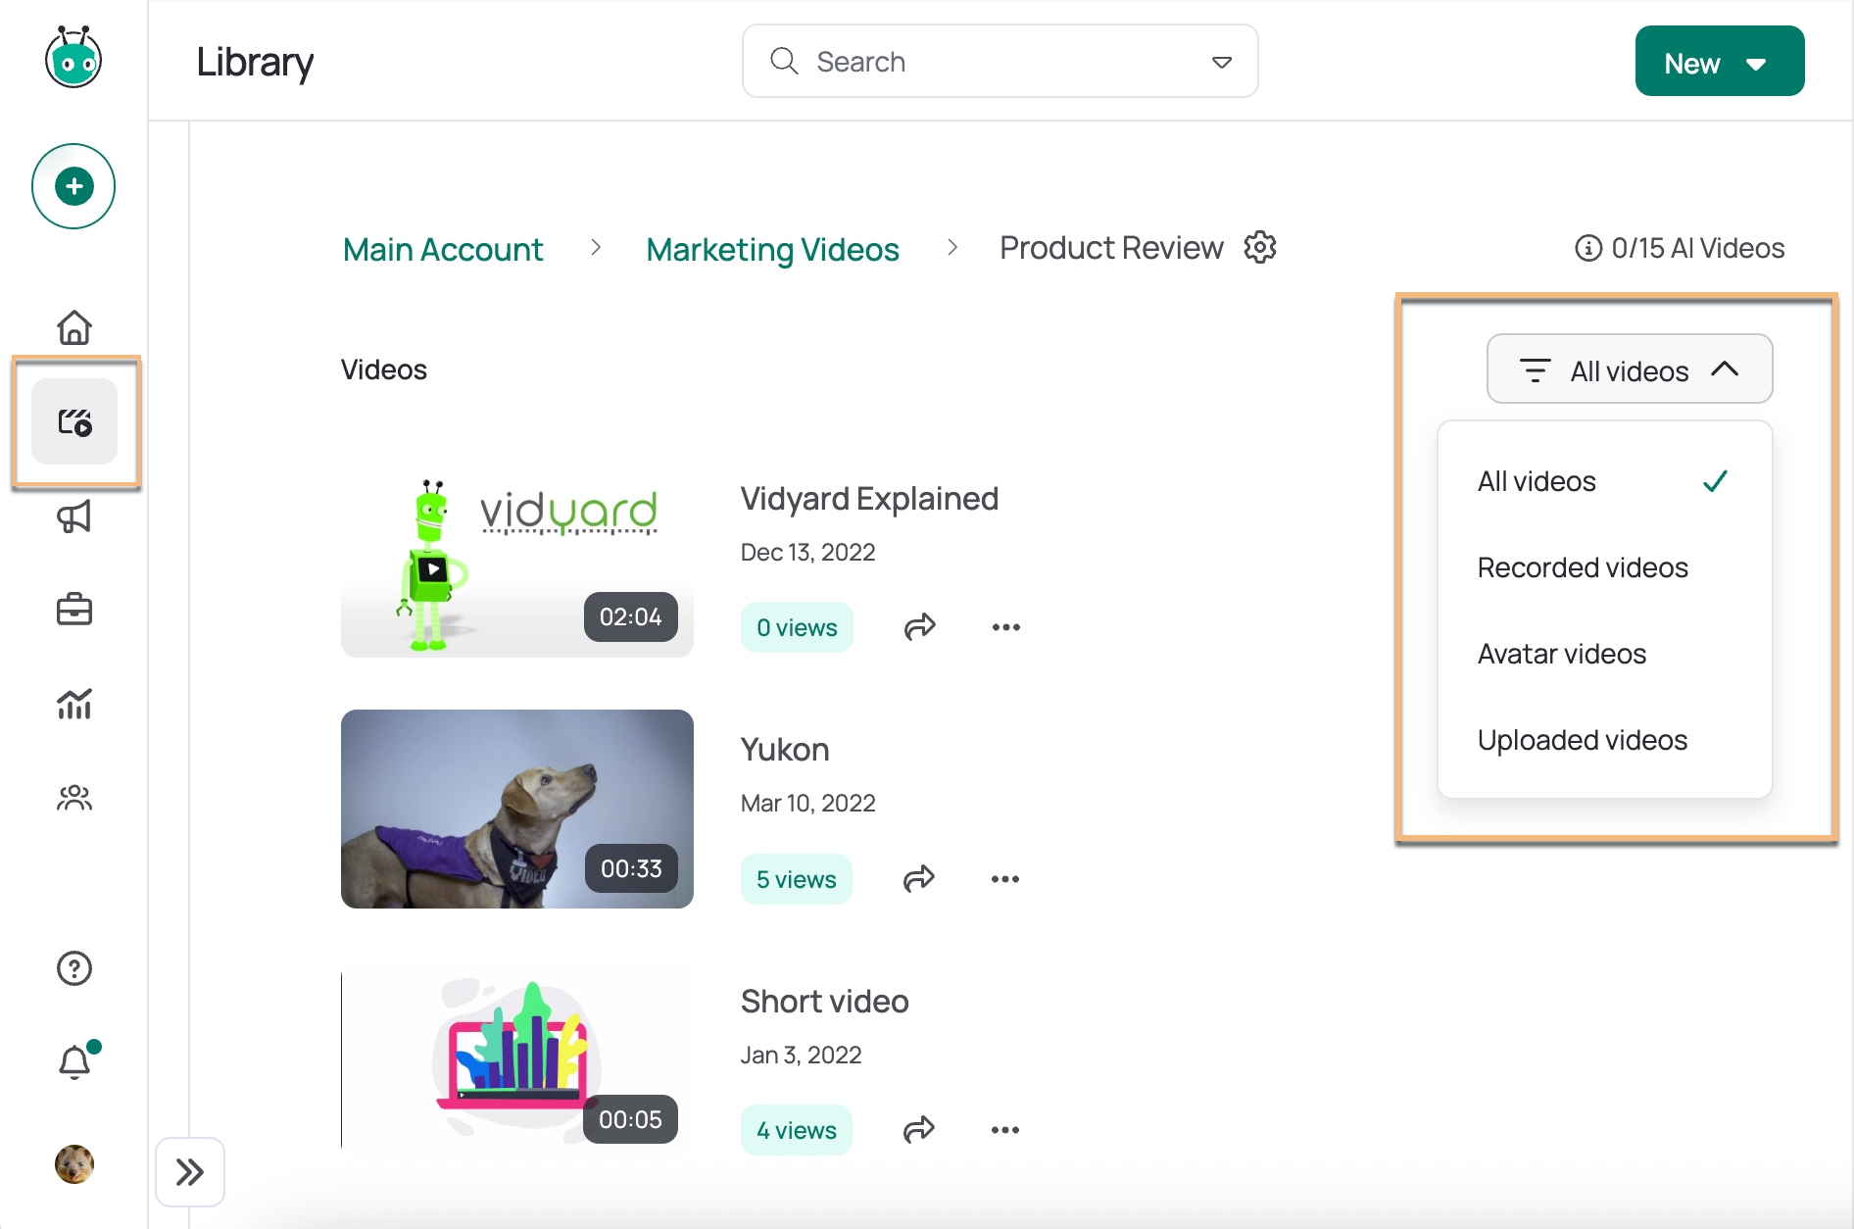Go to Marketing Videos breadcrumb
Viewport: 1854px width, 1229px height.
773,250
